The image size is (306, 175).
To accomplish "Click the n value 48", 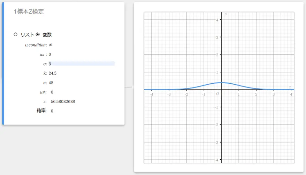I will point(51,83).
